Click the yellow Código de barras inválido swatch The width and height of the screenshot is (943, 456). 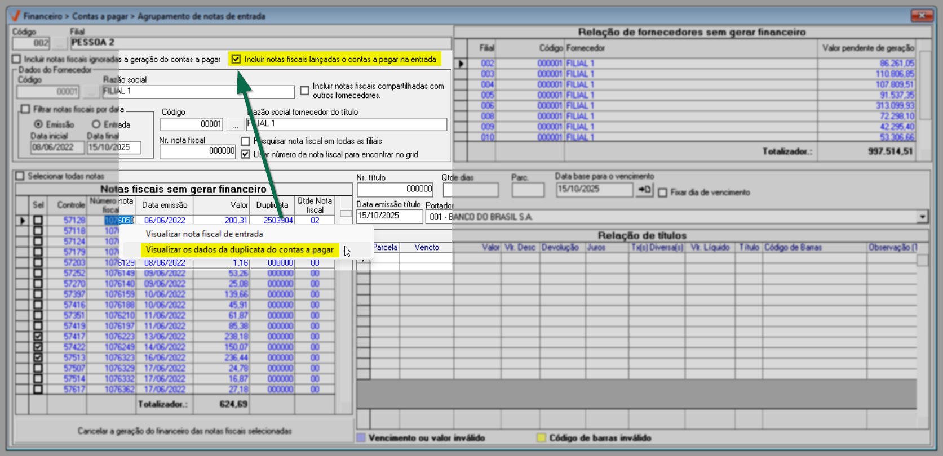coord(541,438)
